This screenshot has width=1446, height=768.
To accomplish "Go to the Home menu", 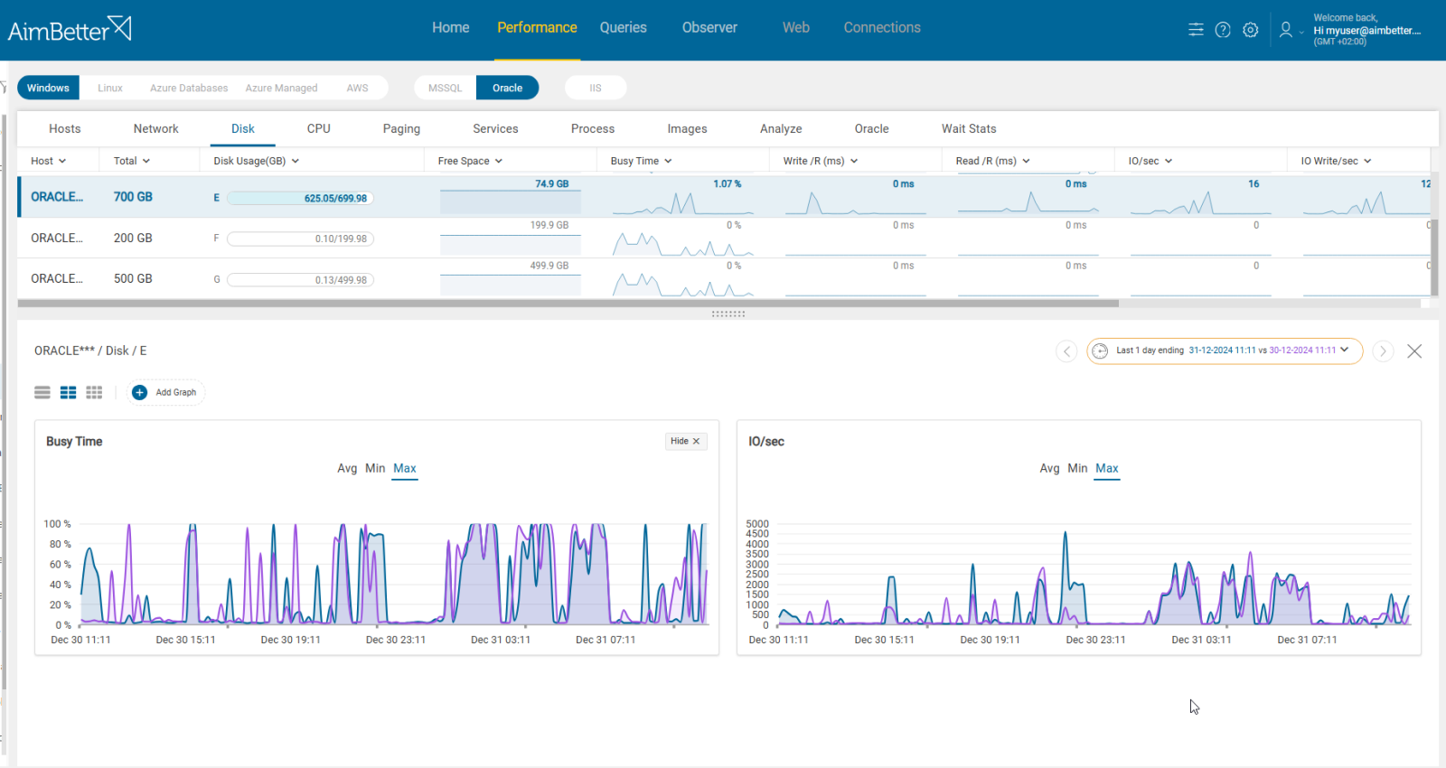I will [450, 28].
